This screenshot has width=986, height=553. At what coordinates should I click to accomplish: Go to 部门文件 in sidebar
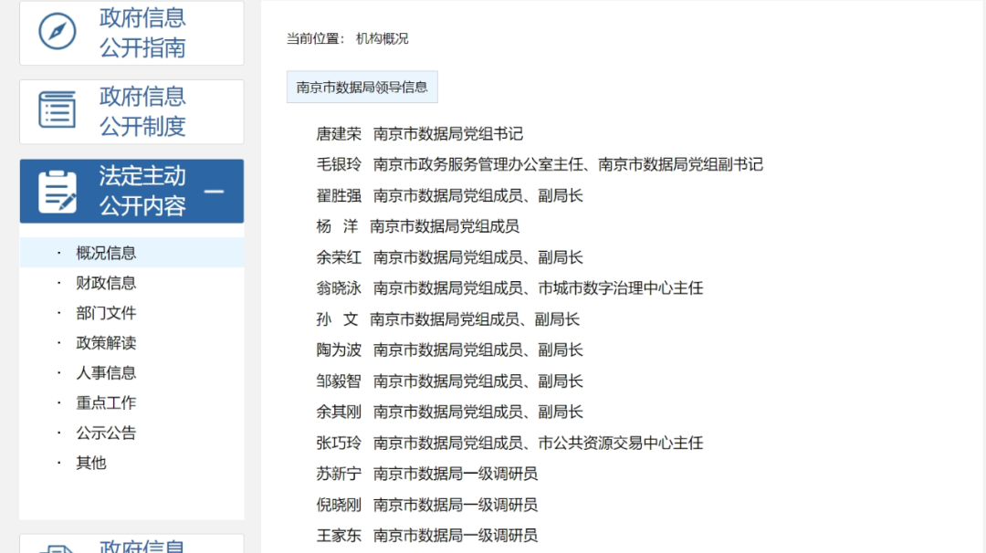106,313
